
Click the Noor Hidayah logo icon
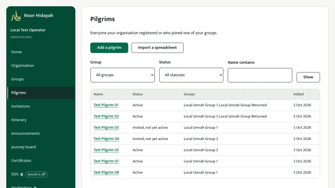pos(16,16)
